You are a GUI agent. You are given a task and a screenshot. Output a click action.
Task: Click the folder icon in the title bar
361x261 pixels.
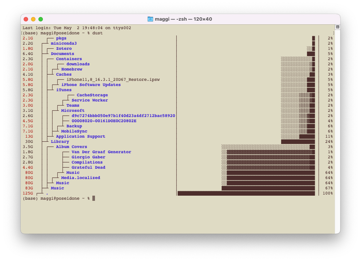[150, 19]
